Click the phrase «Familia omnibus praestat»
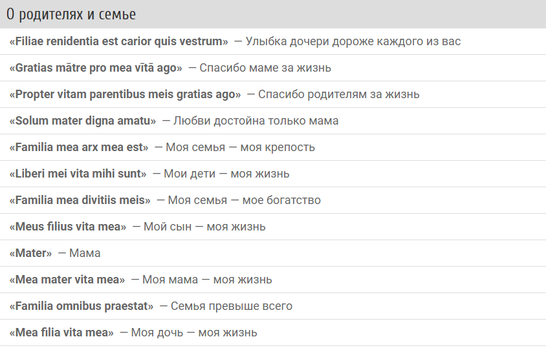The width and height of the screenshot is (546, 348). click(x=82, y=306)
